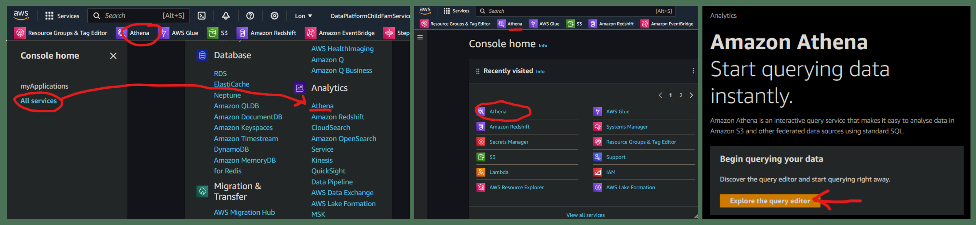
Task: Click the help question mark icon
Action: tap(250, 15)
